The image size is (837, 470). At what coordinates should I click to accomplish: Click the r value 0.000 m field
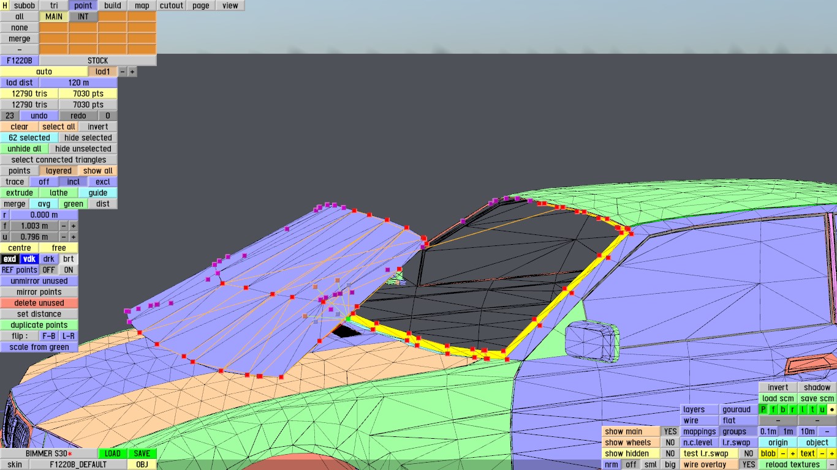pos(44,215)
